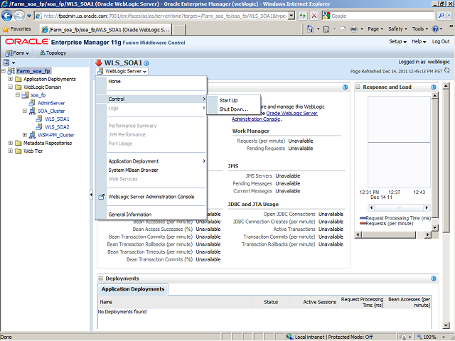Select Shut Down from Control submenu
Image resolution: width=455 pixels, height=341 pixels.
(233, 109)
